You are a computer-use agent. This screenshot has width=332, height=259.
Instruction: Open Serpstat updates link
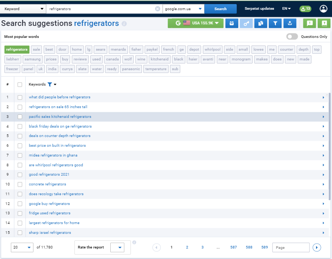pyautogui.click(x=259, y=9)
